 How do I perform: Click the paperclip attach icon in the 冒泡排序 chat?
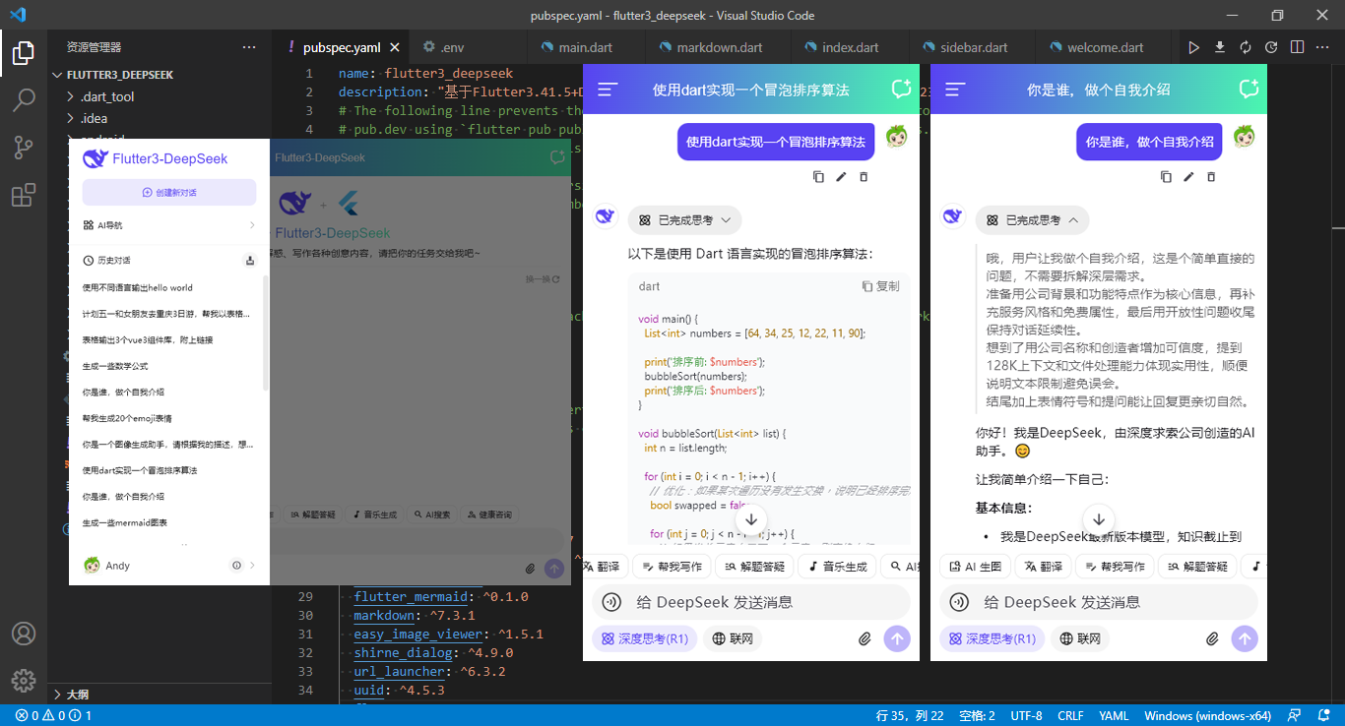tap(865, 638)
